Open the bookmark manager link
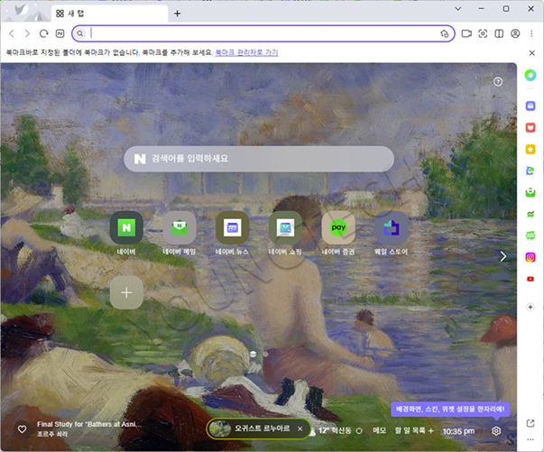The image size is (544, 452). pyautogui.click(x=246, y=52)
